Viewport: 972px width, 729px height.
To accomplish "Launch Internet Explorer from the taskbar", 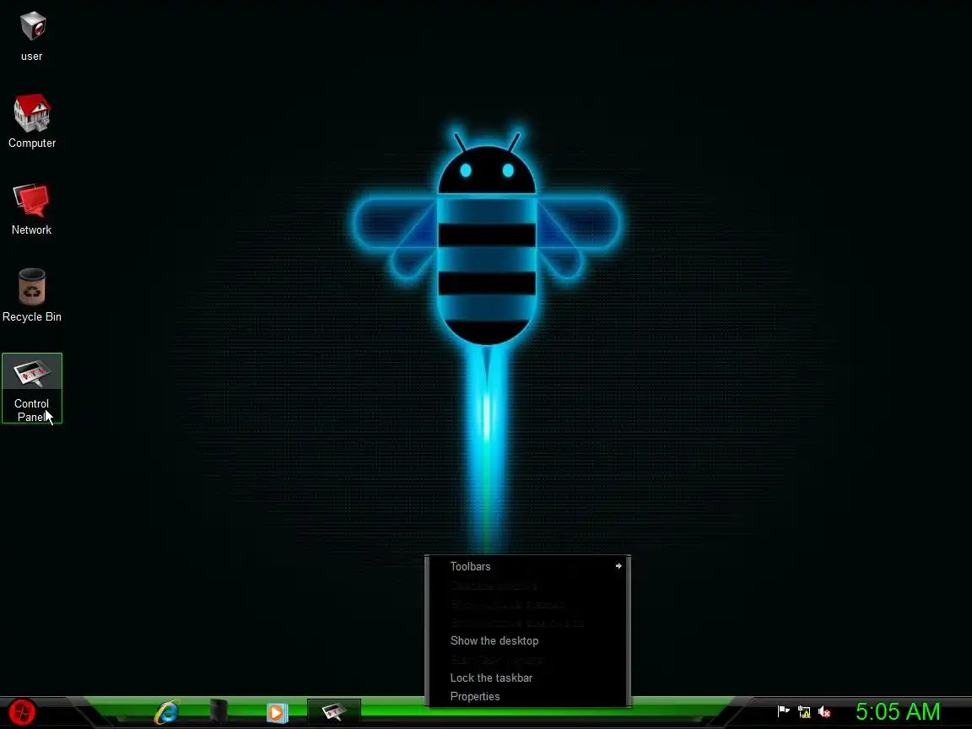I will 167,712.
